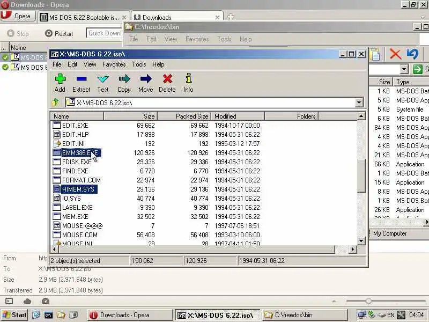Click the Paste clipboard icon in Explorer window
This screenshot has height=322, width=429.
click(375, 54)
